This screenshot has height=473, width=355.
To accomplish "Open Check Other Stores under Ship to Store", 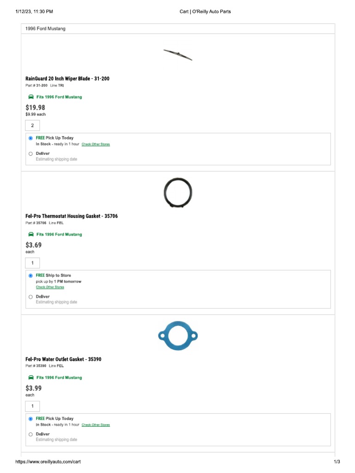I will pos(50,287).
